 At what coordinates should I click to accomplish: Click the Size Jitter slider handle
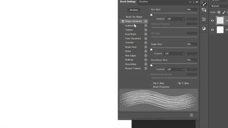tap(151, 15)
